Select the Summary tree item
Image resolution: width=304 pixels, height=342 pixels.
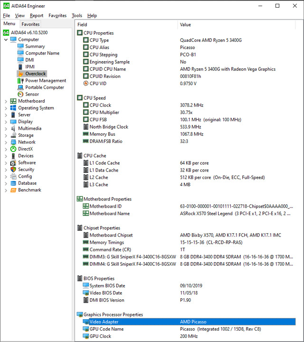35,47
